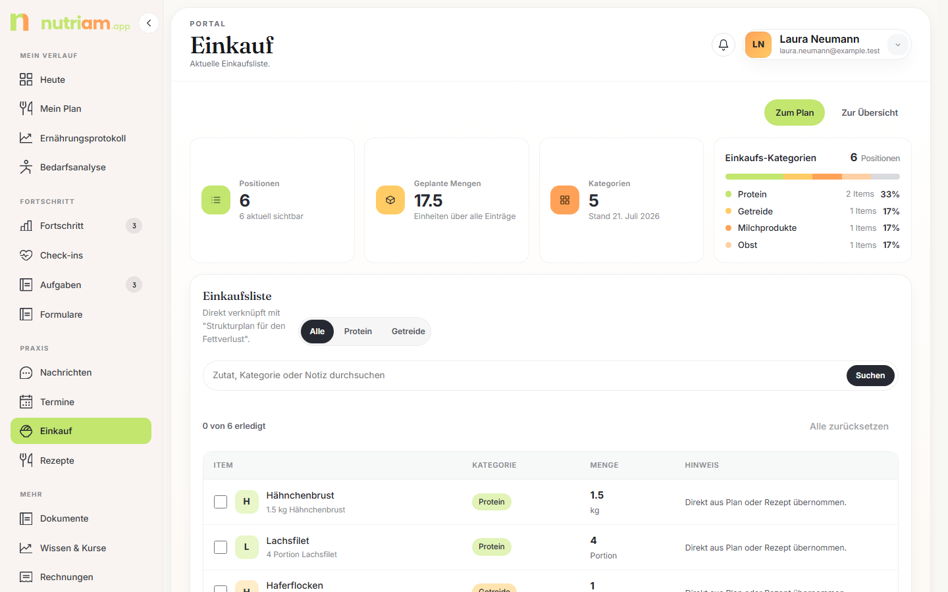
Task: Click the Protein tag on Lachsfilet row
Action: pyautogui.click(x=492, y=547)
